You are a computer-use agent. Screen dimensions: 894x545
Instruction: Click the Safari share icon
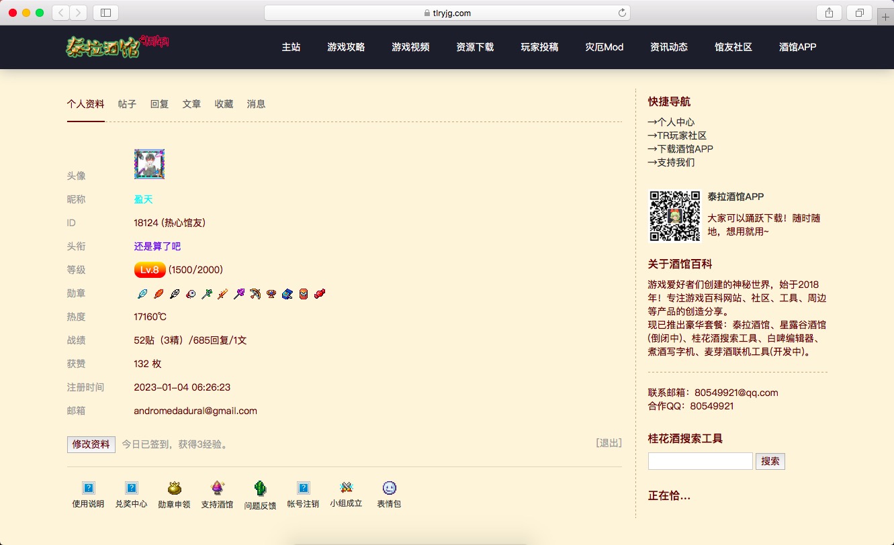[829, 13]
